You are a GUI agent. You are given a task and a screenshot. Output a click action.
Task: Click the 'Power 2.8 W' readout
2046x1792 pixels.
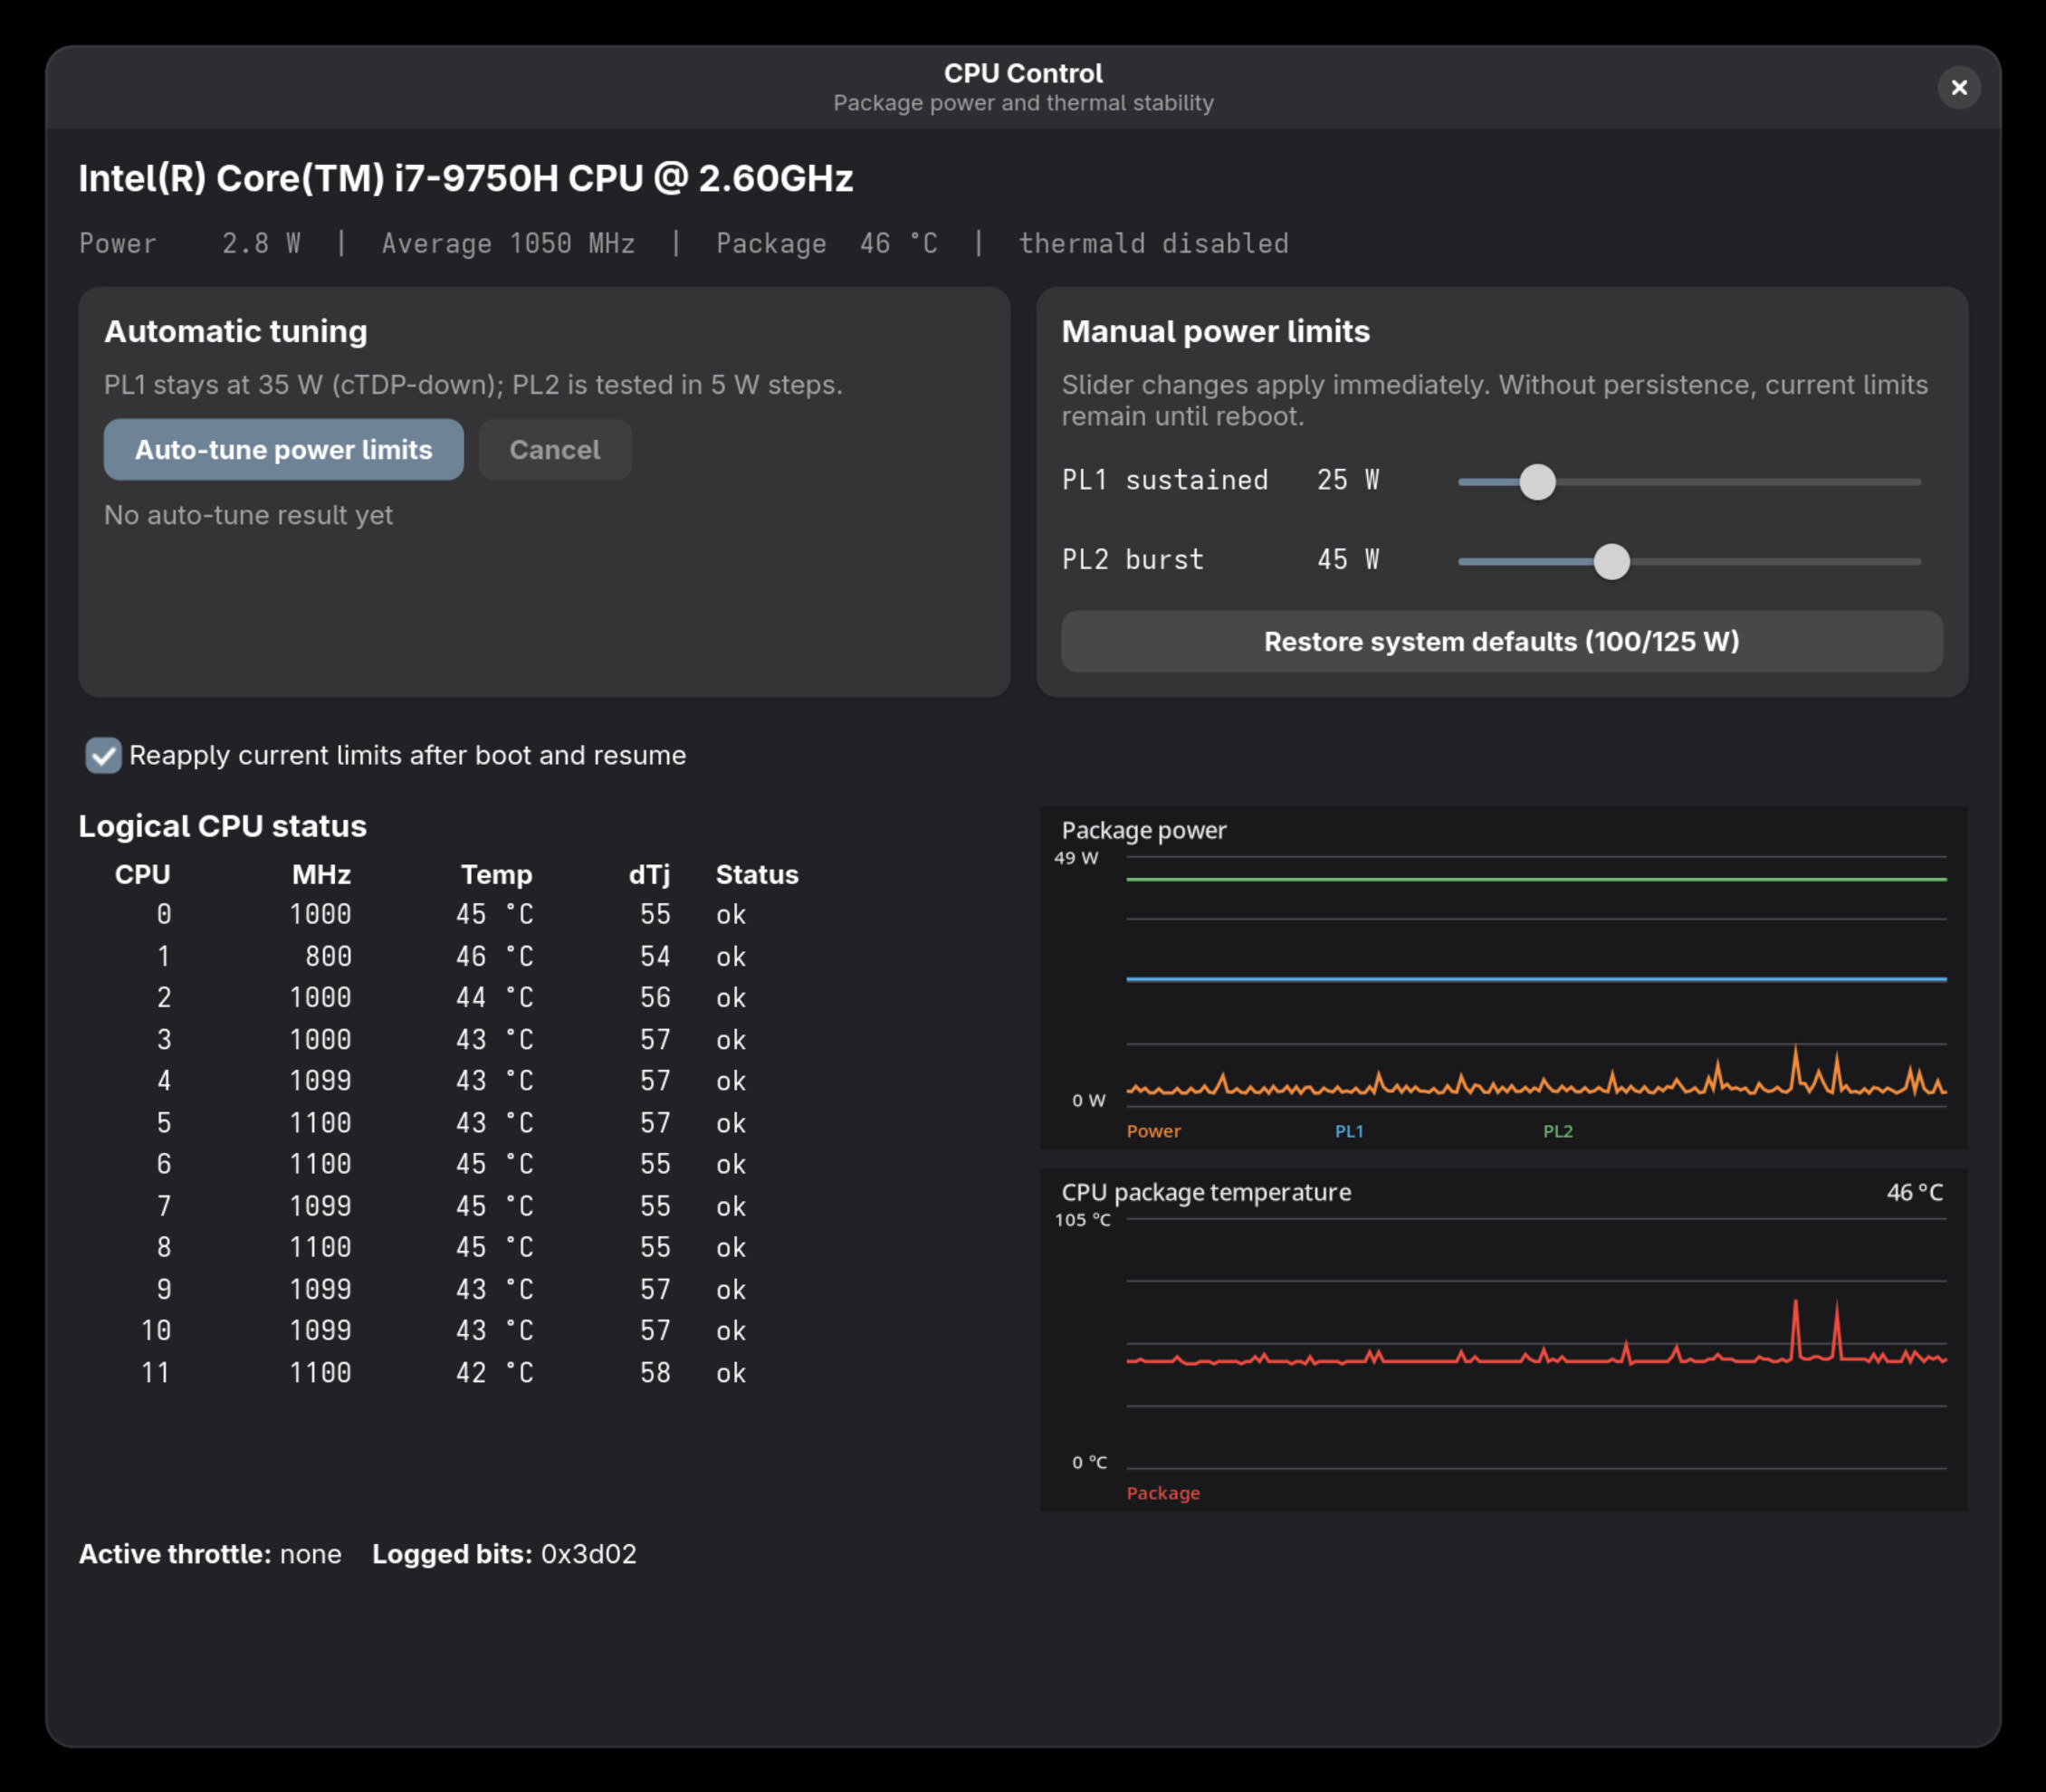point(190,243)
